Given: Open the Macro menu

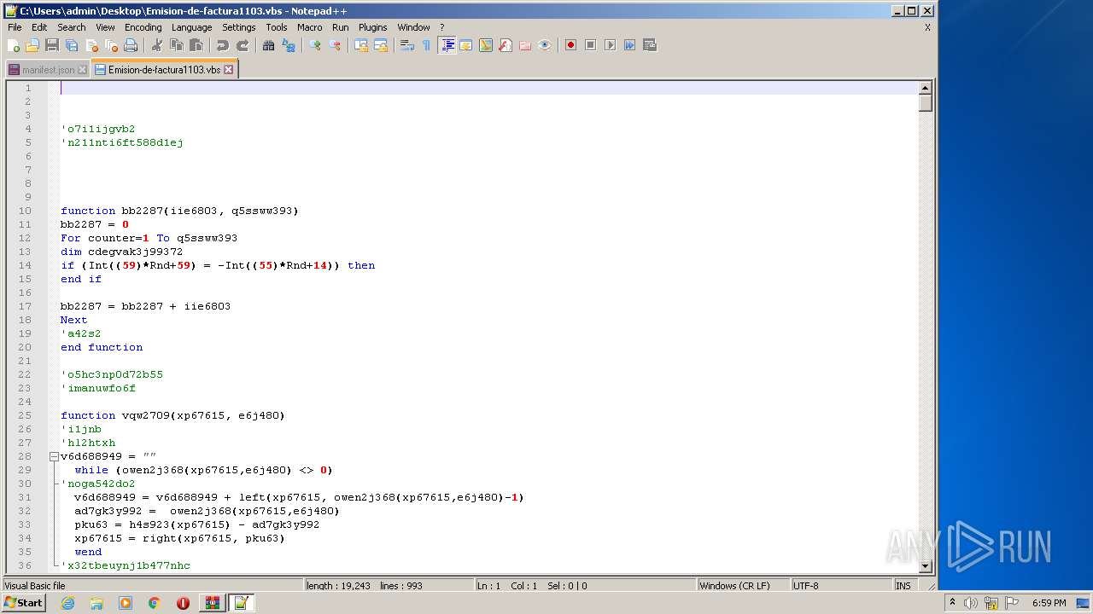Looking at the screenshot, I should click(x=309, y=27).
